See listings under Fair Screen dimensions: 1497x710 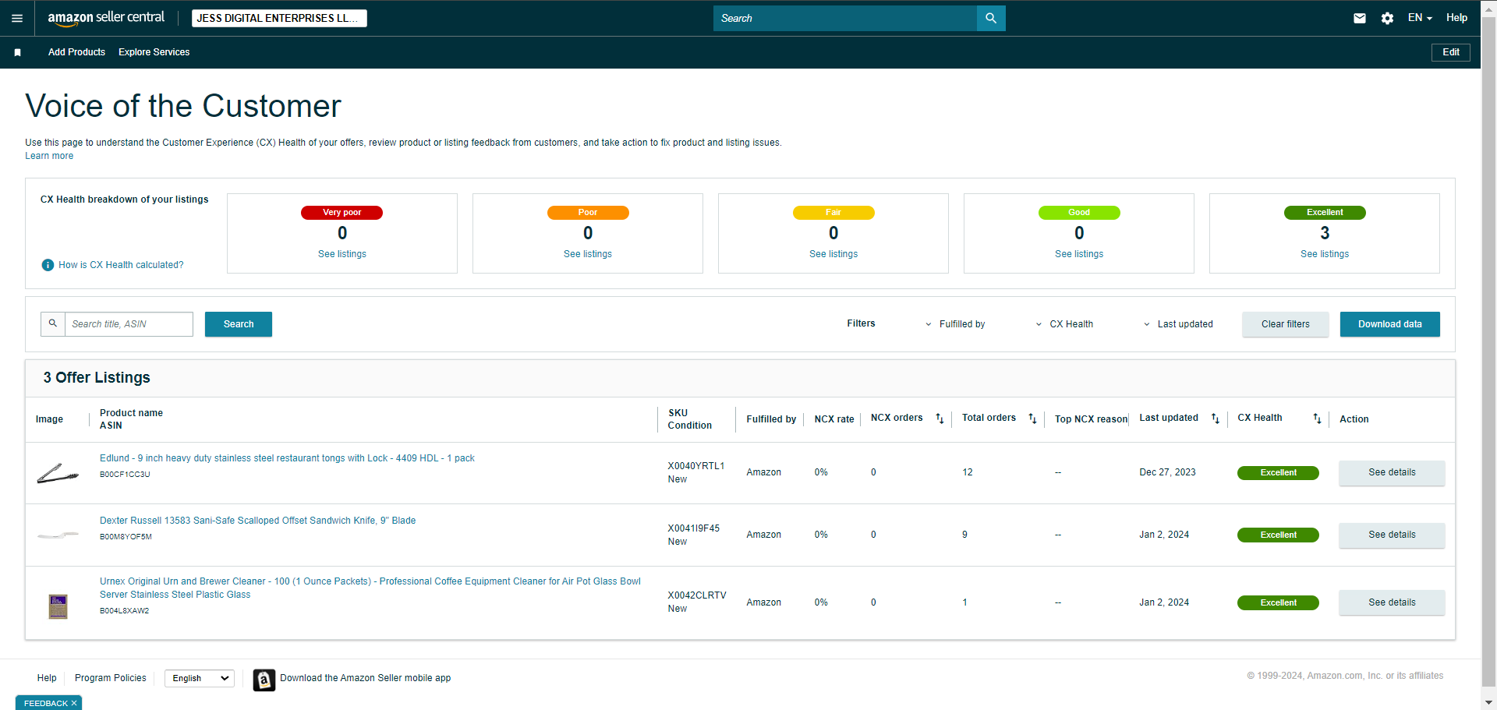coord(833,254)
